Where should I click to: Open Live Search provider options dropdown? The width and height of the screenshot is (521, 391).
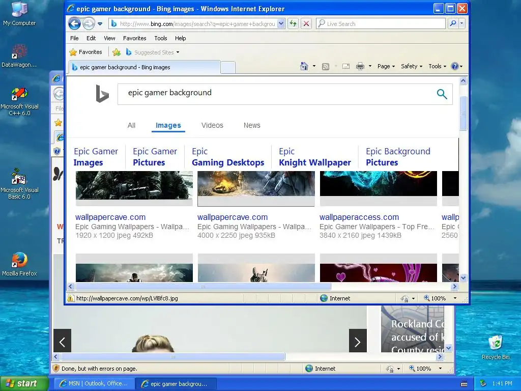coord(461,23)
